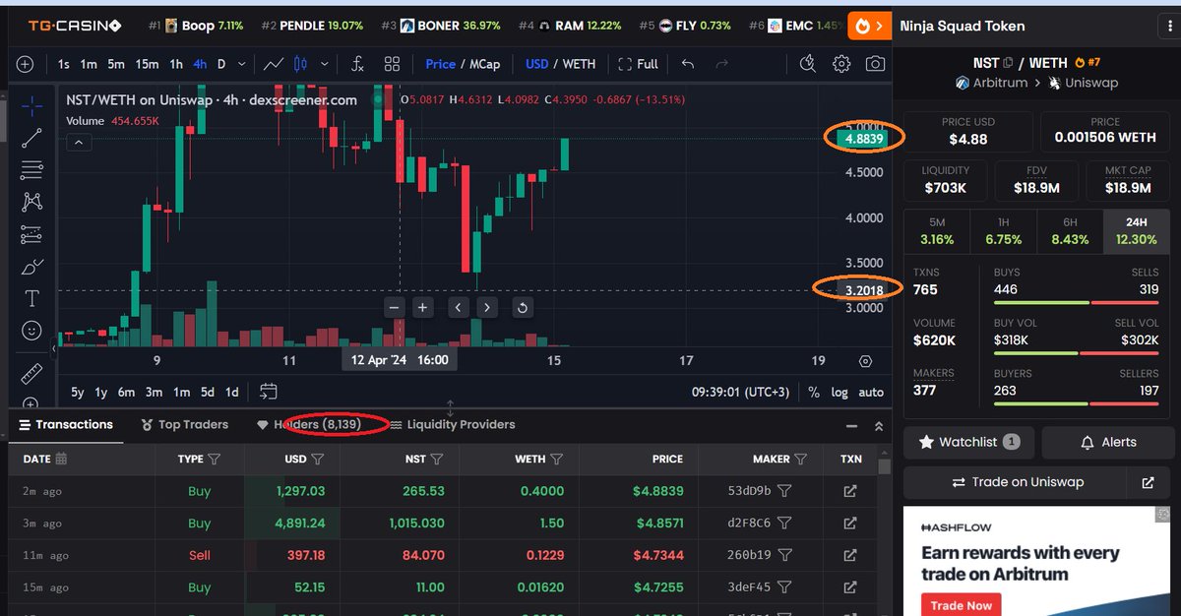
Task: Select the candlestick chart style icon
Action: click(302, 64)
